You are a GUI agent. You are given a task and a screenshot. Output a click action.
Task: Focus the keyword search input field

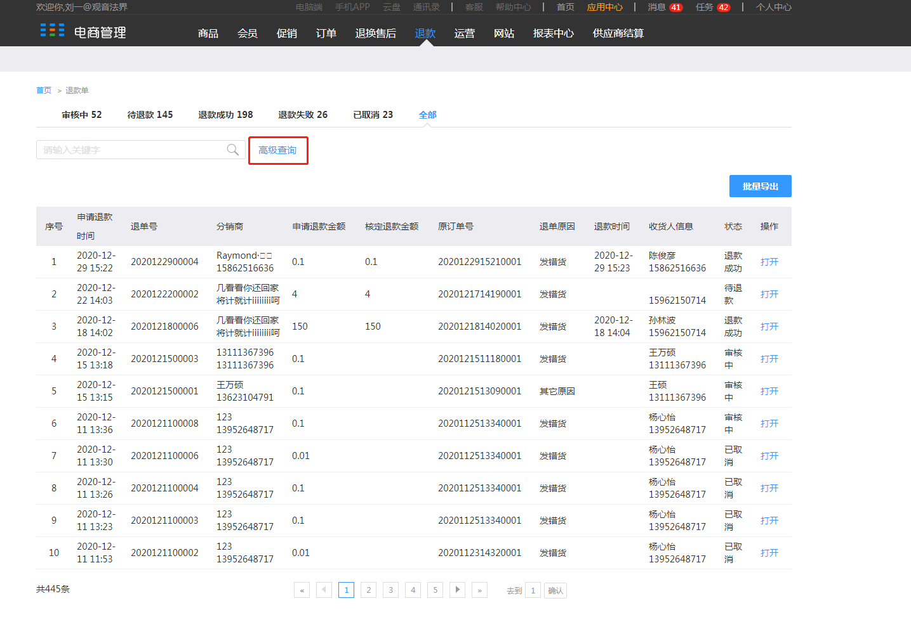coord(140,150)
